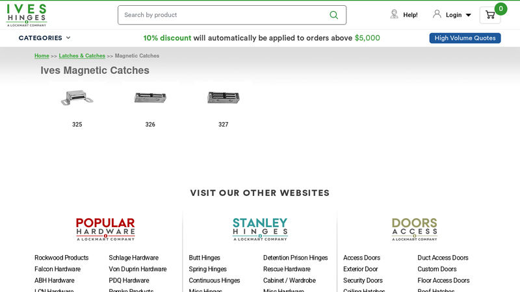
Task: Visit the Stanley Hinges logo
Action: click(x=260, y=229)
